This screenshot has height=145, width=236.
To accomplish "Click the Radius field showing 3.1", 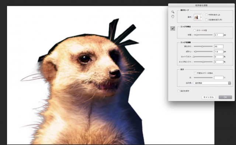I will point(219,35).
